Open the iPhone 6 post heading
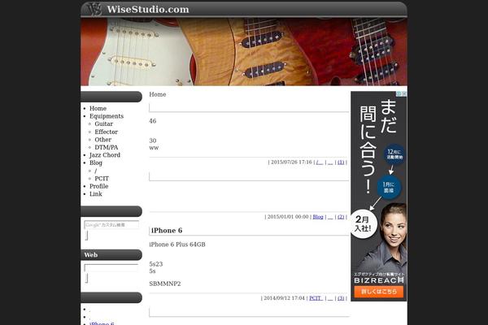This screenshot has height=325, width=488. (167, 231)
